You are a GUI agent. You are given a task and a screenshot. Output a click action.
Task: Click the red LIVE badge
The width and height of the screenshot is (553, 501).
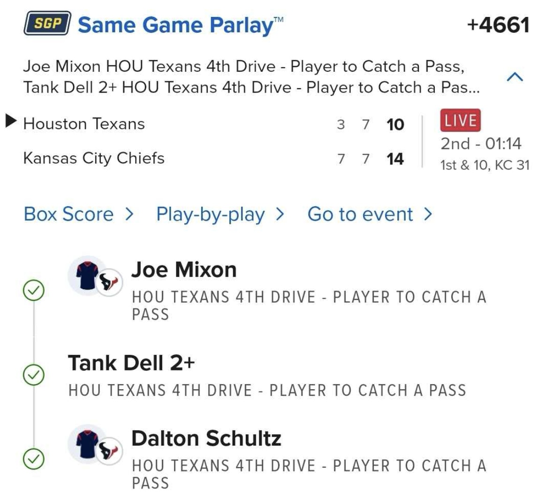click(x=460, y=121)
